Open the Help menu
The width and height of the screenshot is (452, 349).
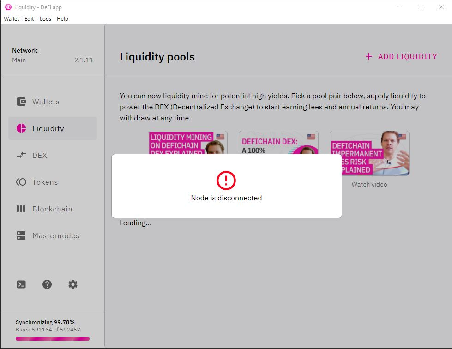pyautogui.click(x=62, y=19)
